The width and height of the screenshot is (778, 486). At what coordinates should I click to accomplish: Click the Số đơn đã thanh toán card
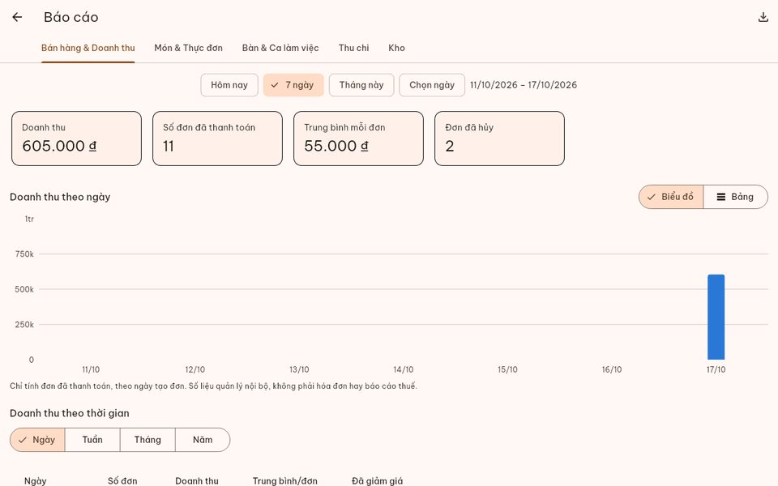point(217,139)
